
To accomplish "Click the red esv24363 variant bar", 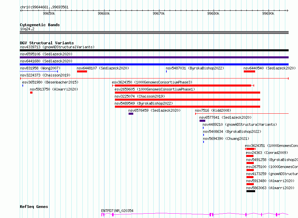I will 250,156.
